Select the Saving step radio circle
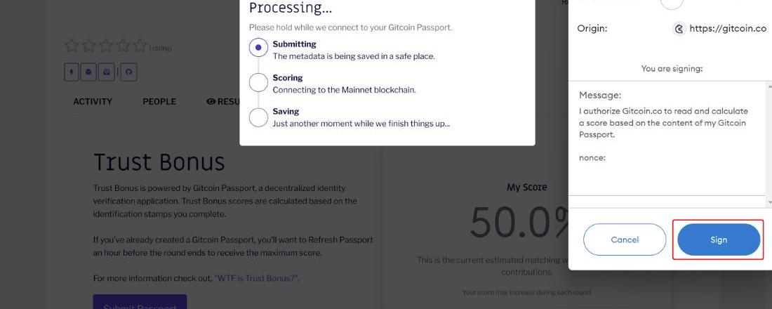This screenshot has height=309, width=772. coord(259,117)
